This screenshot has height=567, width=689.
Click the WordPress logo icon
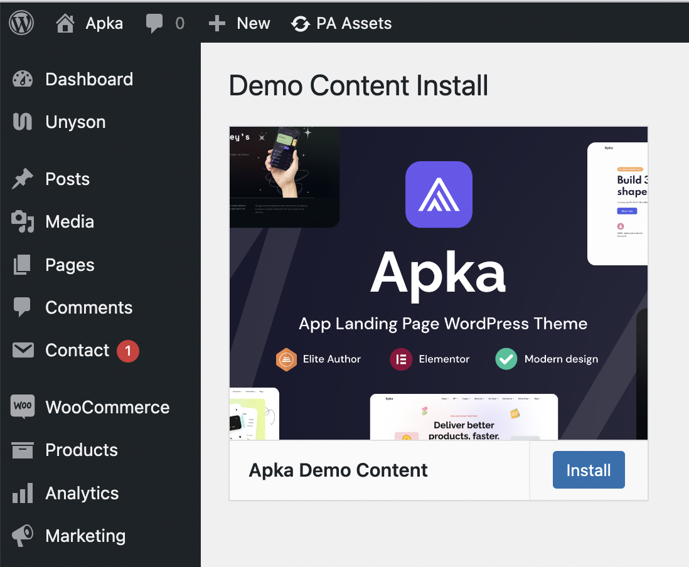click(x=21, y=23)
